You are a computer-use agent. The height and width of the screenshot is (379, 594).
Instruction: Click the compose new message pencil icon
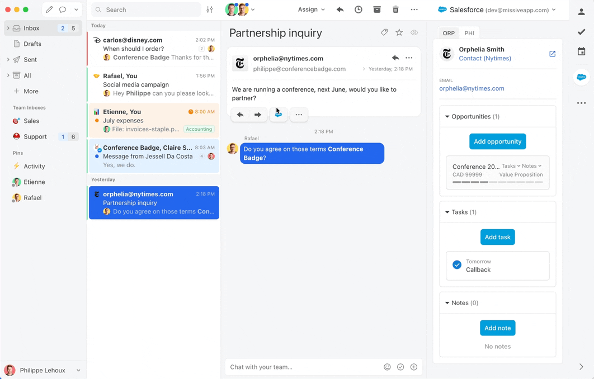49,10
